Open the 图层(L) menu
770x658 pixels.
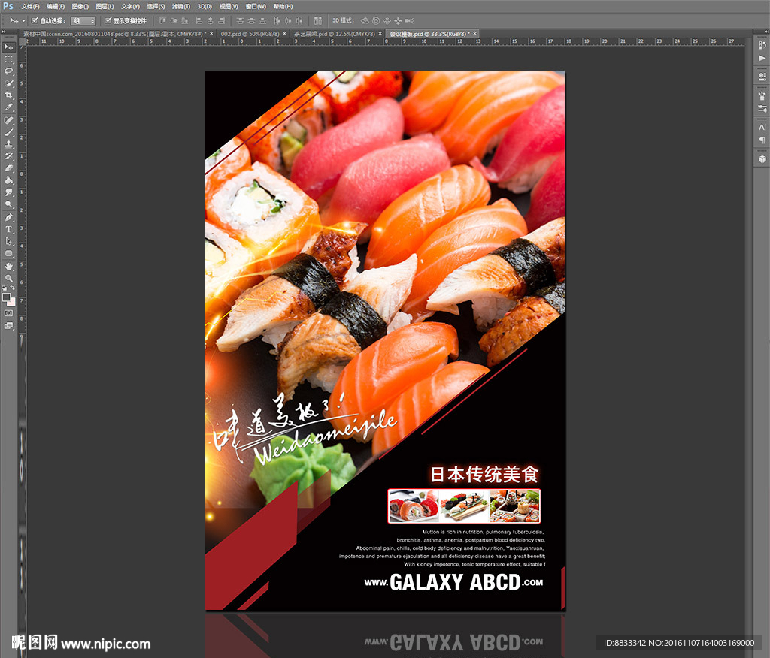(x=105, y=6)
